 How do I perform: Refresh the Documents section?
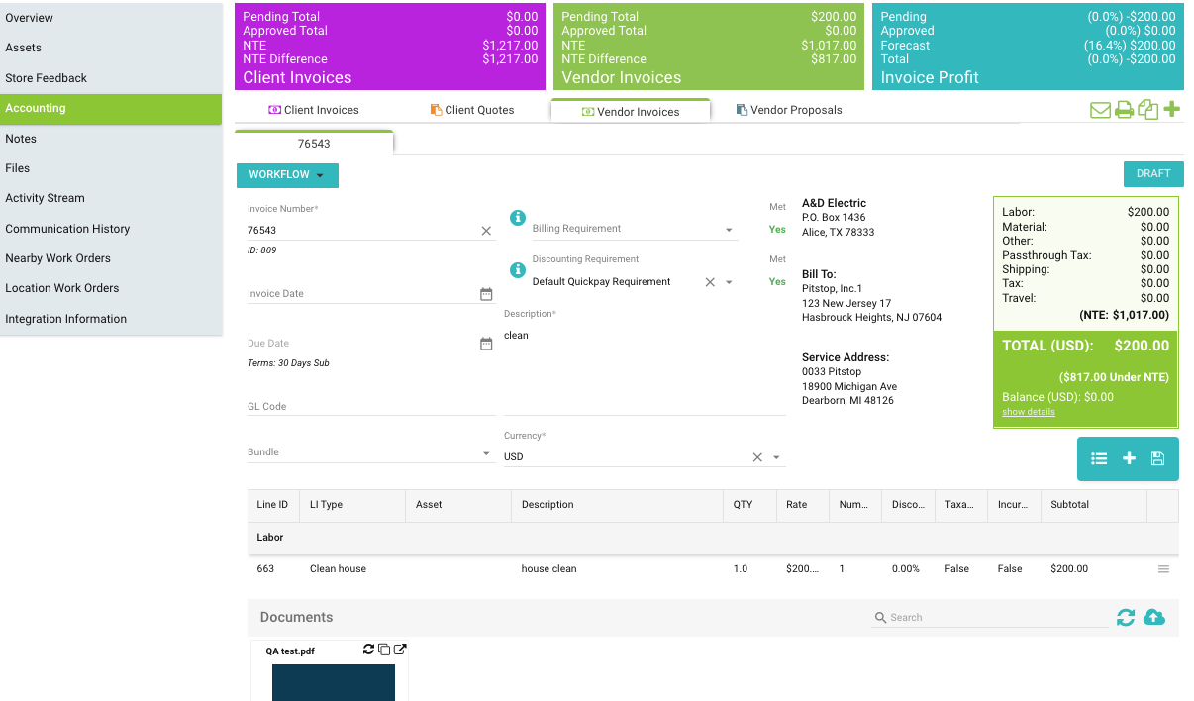[x=1126, y=617]
